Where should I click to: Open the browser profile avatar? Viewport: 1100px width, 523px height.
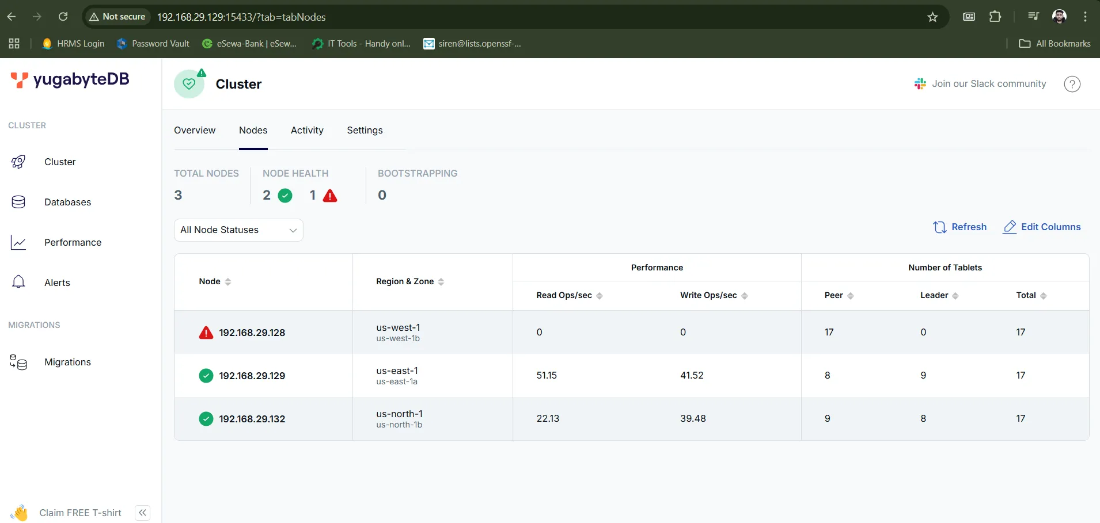click(1059, 17)
